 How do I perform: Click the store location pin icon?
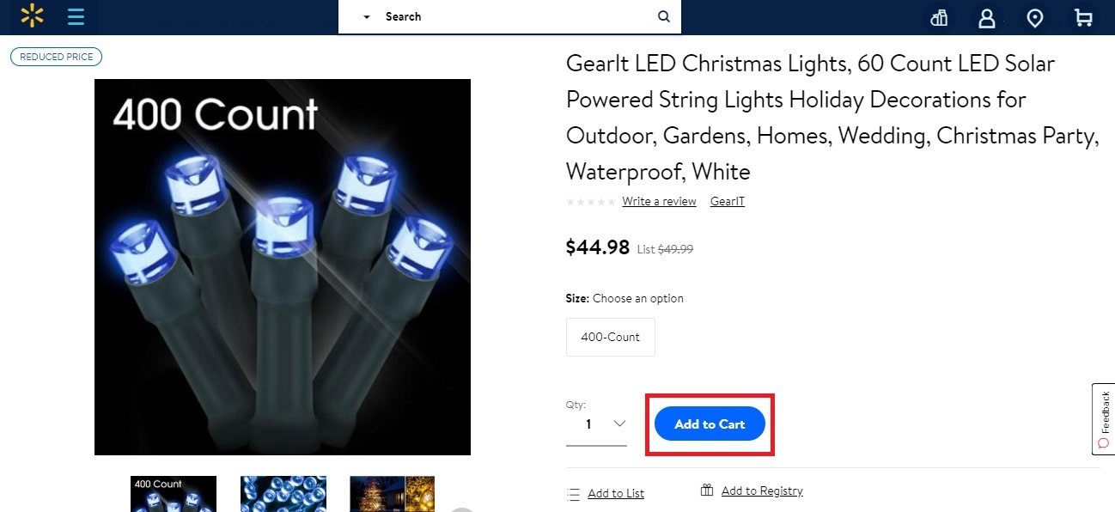1035,17
